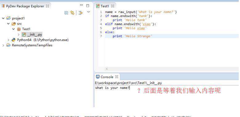
Task: Minimize the PyDev Package Explorer panel
Action: (82, 6)
